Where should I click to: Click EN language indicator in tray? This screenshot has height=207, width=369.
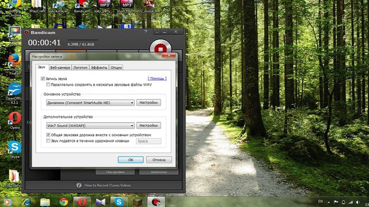(x=321, y=201)
